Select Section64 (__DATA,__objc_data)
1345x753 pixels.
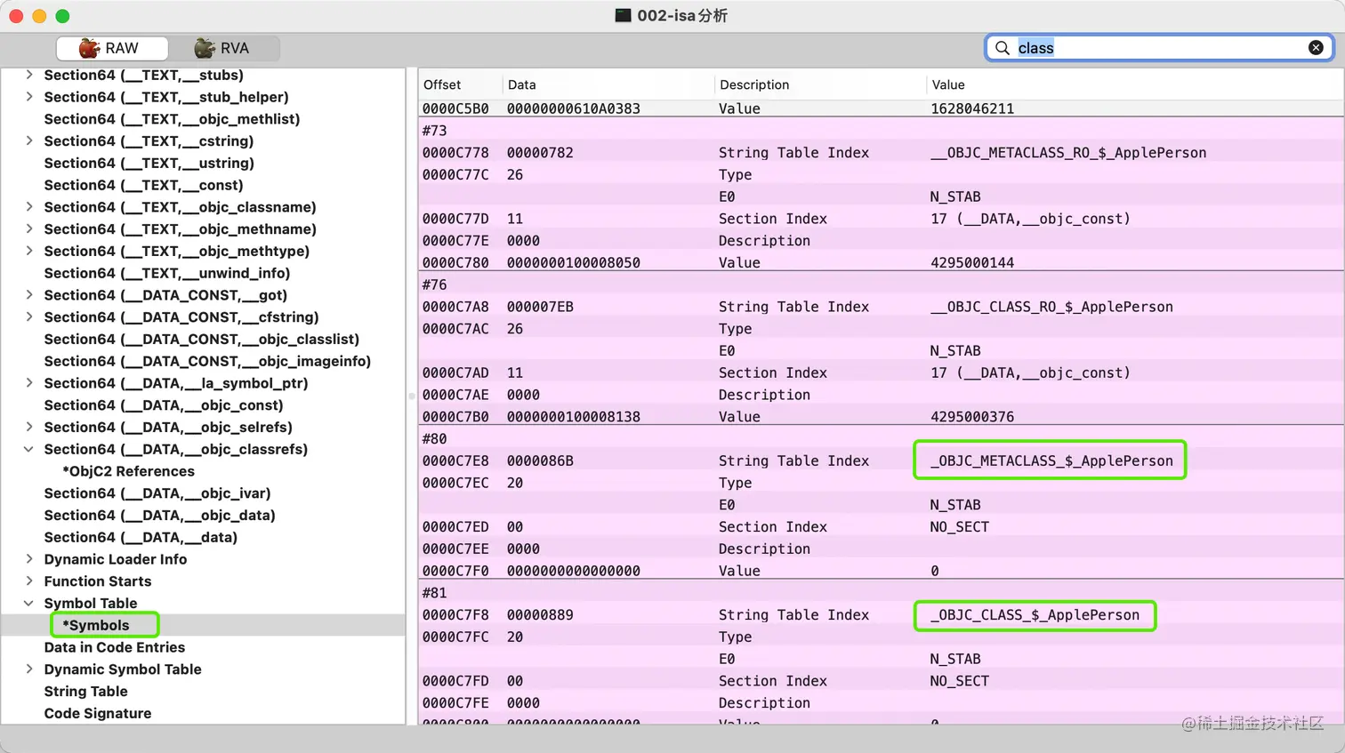coord(160,516)
